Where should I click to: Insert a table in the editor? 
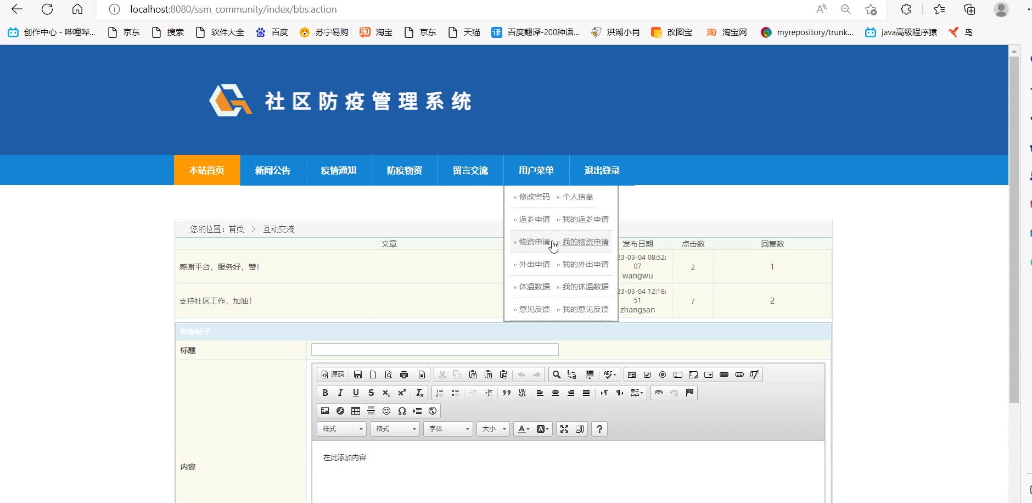click(356, 411)
